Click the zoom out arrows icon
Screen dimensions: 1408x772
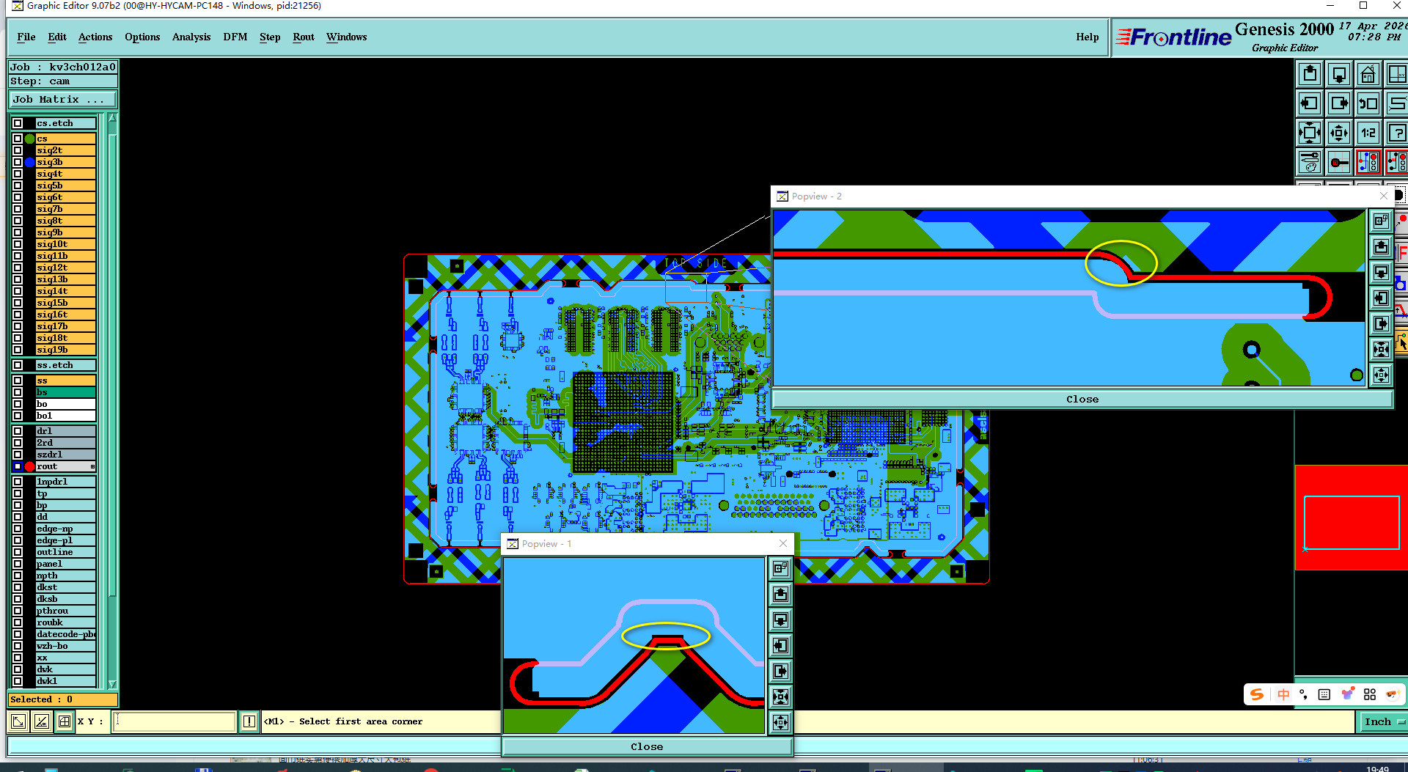pos(1310,133)
